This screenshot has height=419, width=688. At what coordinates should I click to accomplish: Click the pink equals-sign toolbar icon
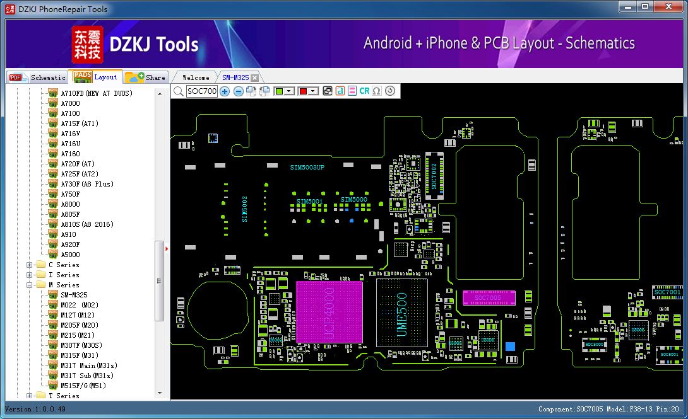coord(352,91)
